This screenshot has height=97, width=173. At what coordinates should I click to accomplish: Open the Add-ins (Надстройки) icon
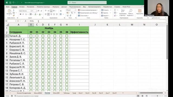point(140,11)
